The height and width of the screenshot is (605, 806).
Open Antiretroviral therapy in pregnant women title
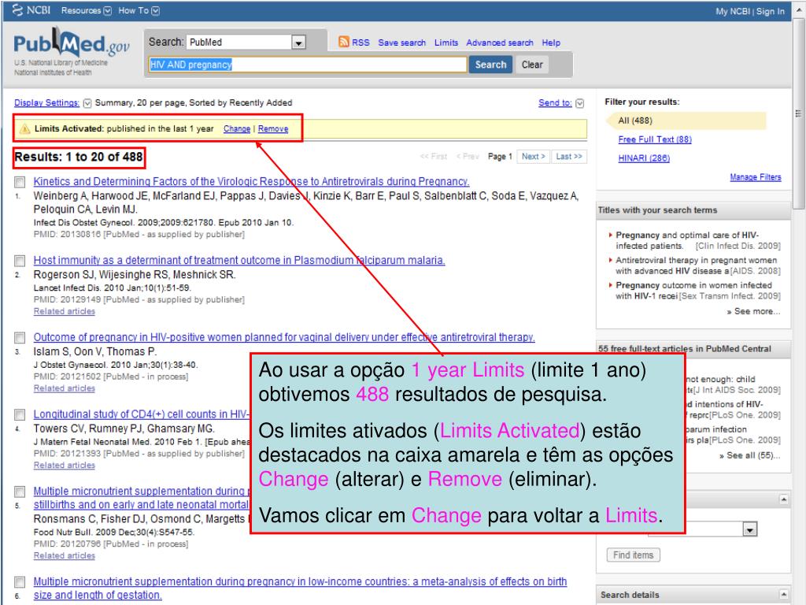pyautogui.click(x=696, y=265)
